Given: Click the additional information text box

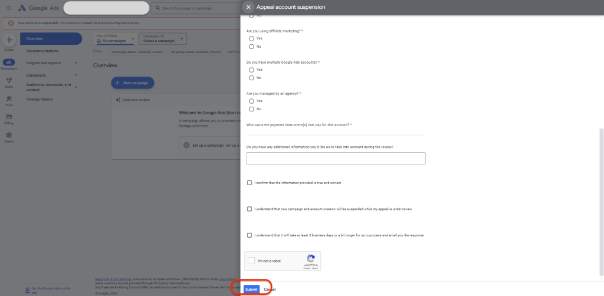Looking at the screenshot, I should 336,158.
